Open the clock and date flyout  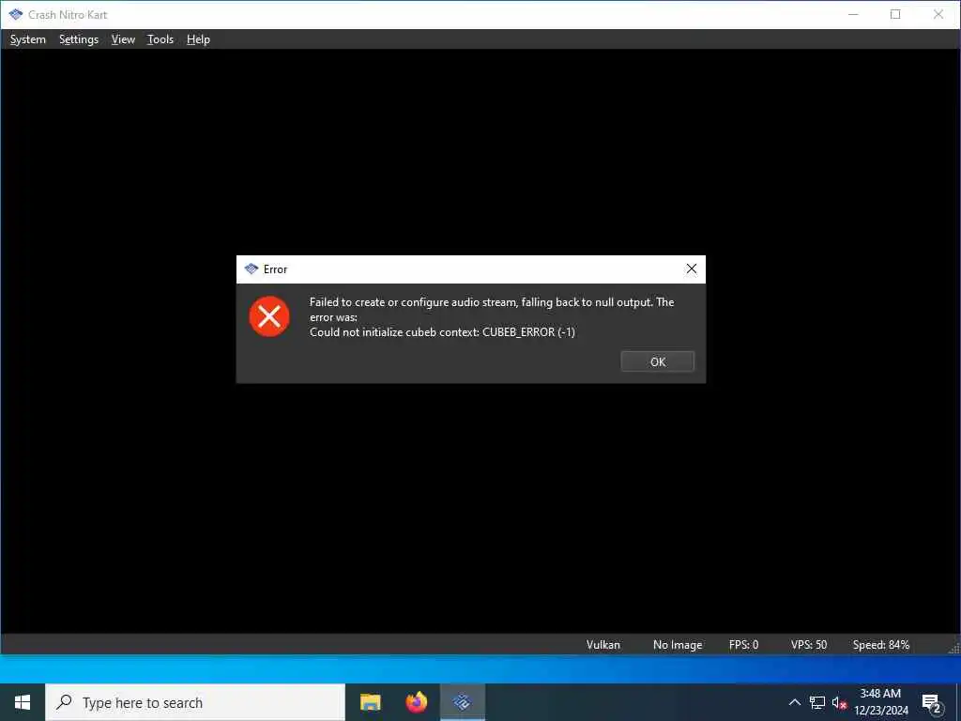click(880, 702)
